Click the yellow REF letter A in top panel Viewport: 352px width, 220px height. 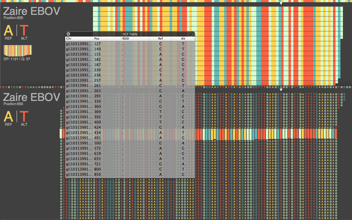(x=9, y=30)
